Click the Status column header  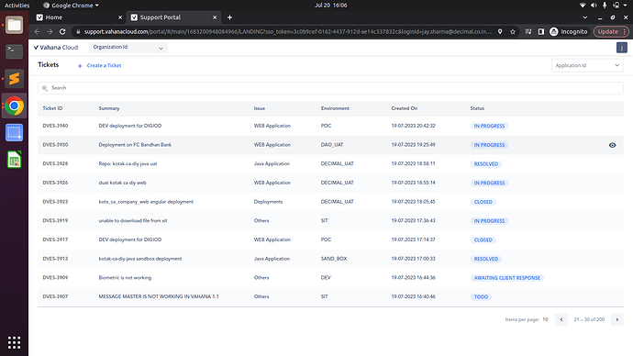tap(477, 108)
